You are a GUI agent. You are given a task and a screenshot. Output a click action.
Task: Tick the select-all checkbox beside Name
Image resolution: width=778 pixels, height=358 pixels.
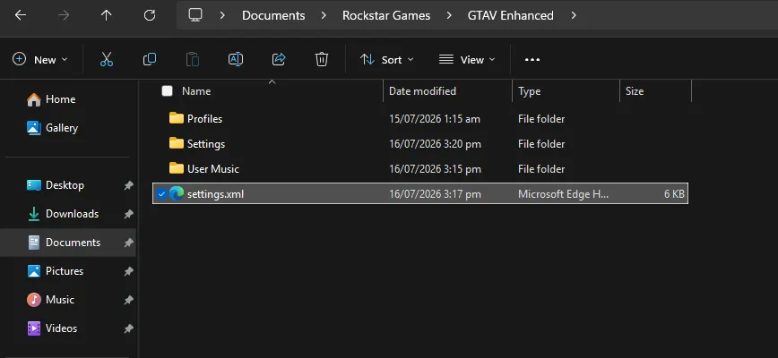[168, 90]
